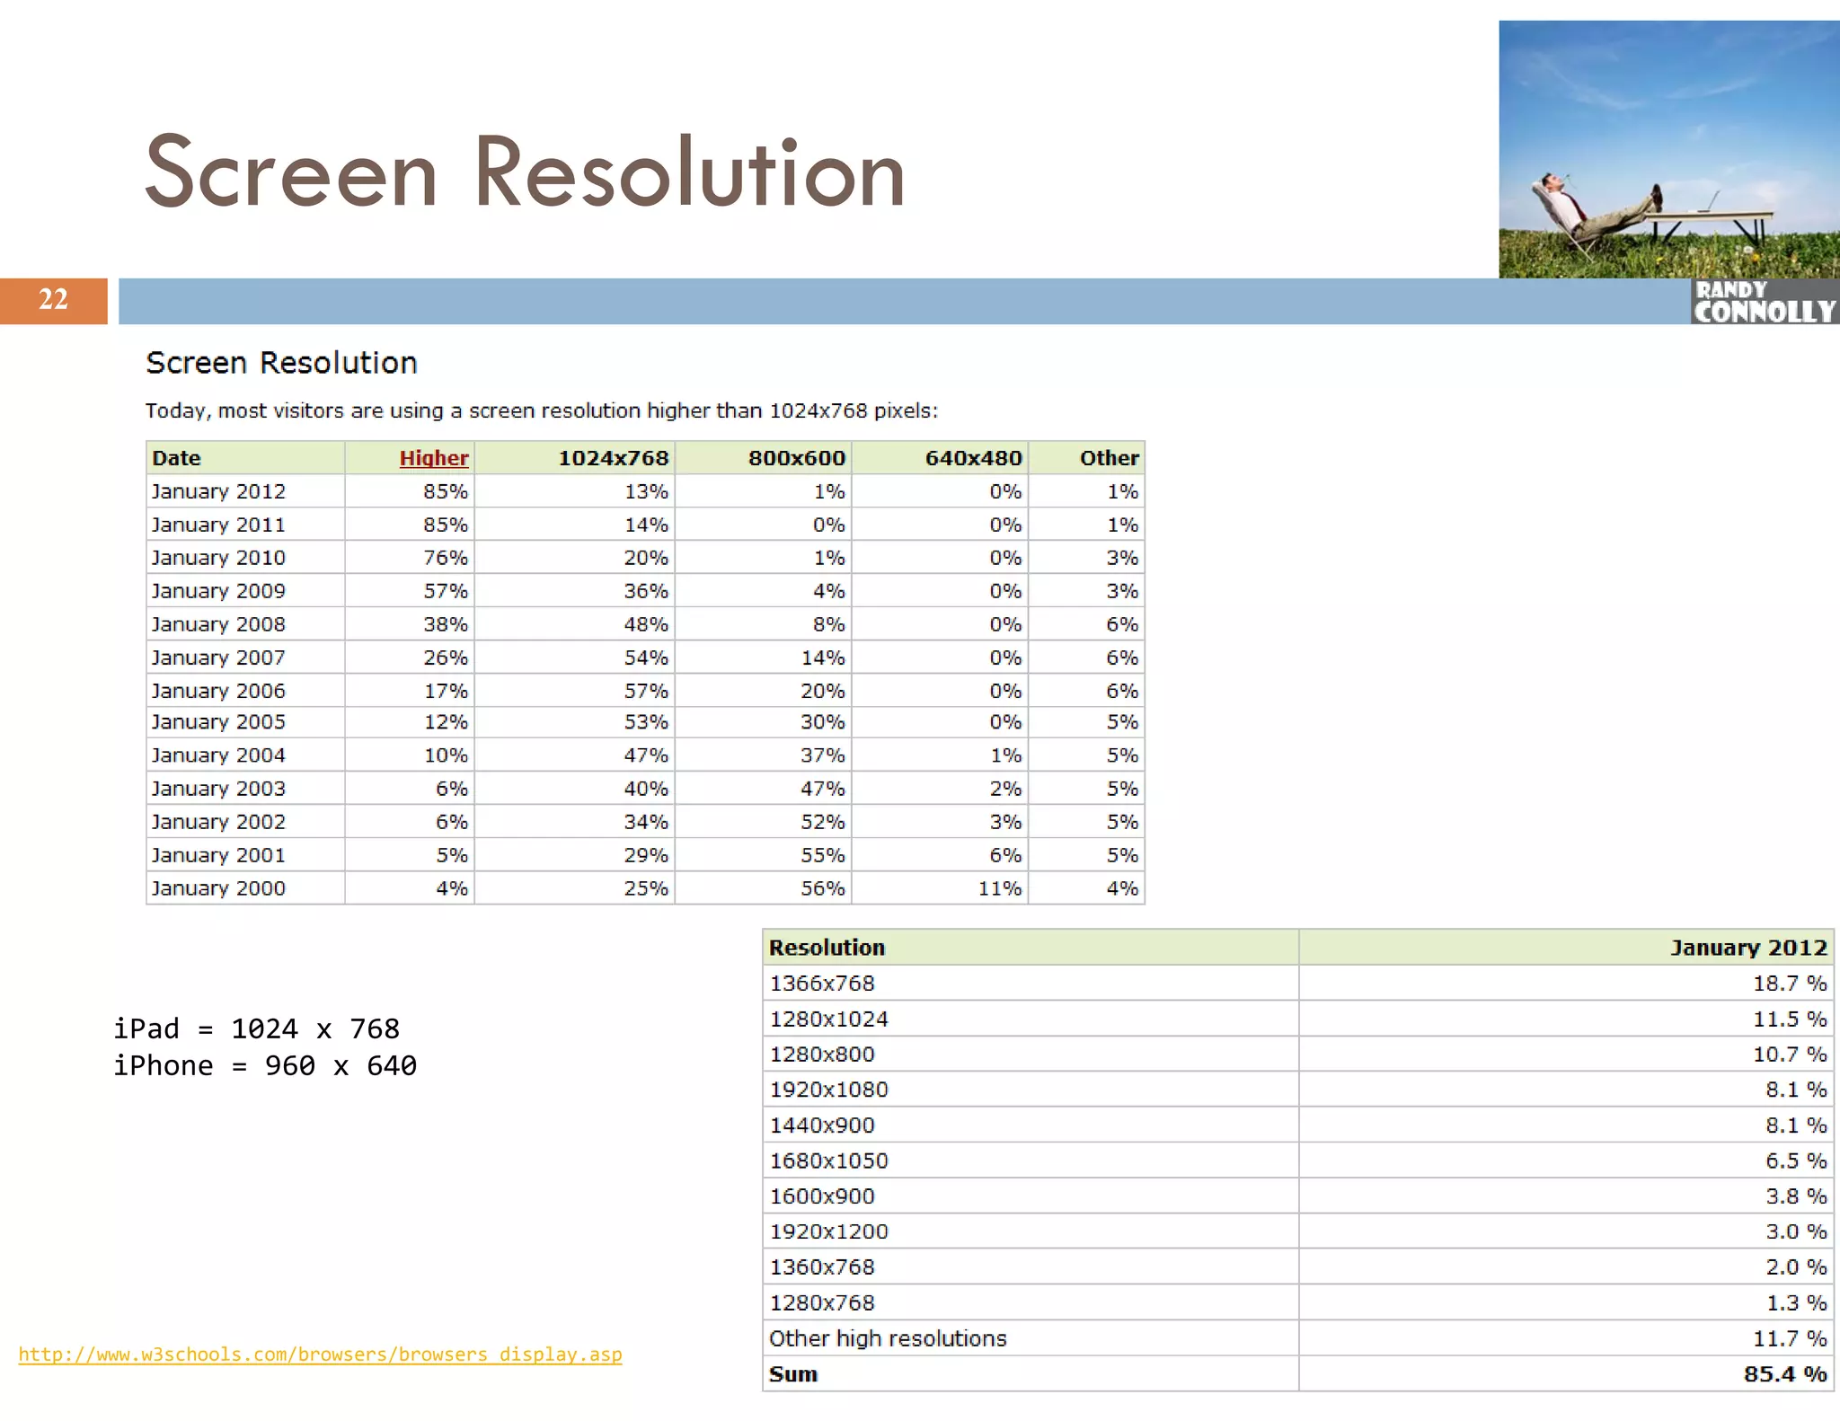Image resolution: width=1840 pixels, height=1421 pixels.
Task: Click the man relaxing in field photo
Action: tap(1668, 149)
